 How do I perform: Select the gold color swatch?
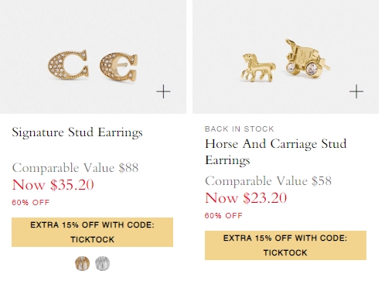82,263
